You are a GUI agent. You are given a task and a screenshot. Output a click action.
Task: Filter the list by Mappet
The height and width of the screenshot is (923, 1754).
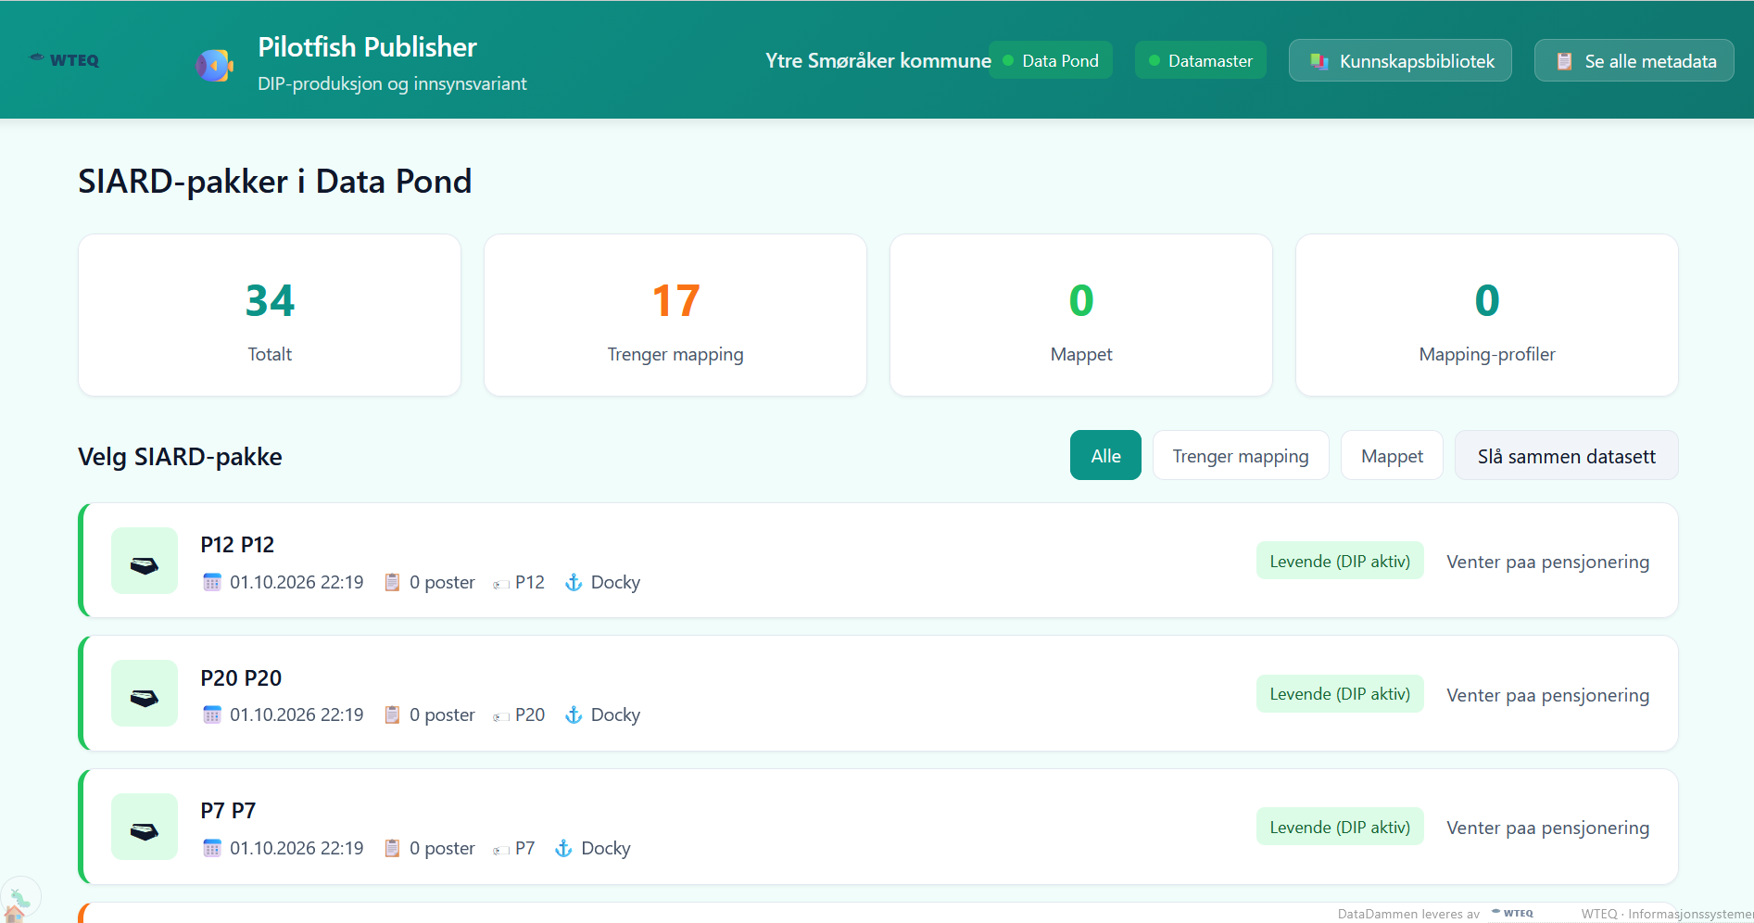(x=1392, y=455)
